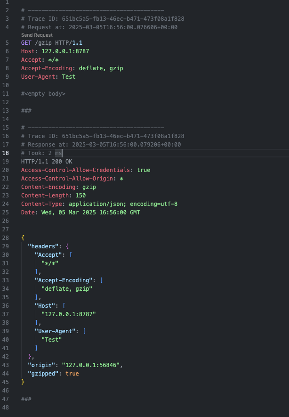Click the '/gzip' request path text
The height and width of the screenshot is (417, 289).
[x=43, y=43]
